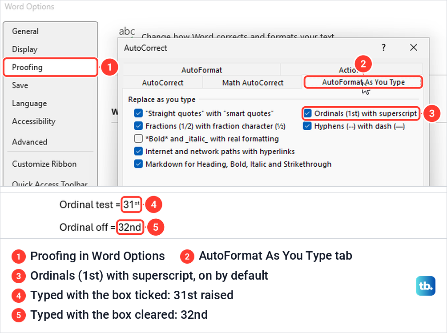
Task: Switch to the AutoCorrect tab
Action: (162, 83)
